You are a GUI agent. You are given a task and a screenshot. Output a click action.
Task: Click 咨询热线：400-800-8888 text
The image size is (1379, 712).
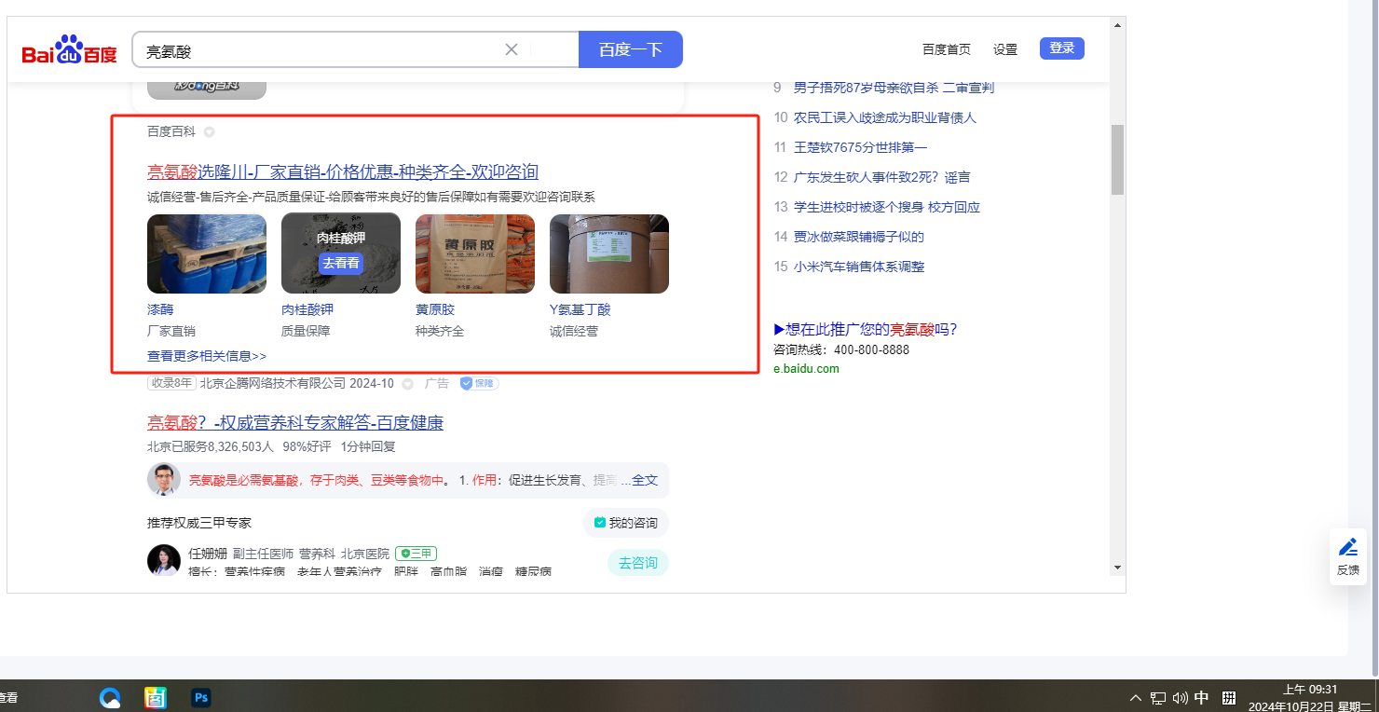[x=841, y=349]
